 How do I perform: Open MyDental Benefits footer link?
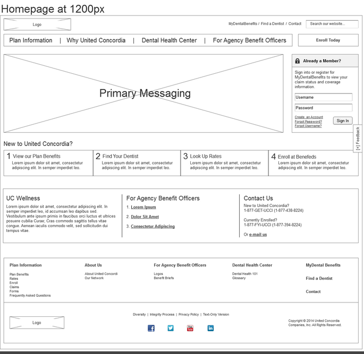(x=323, y=265)
